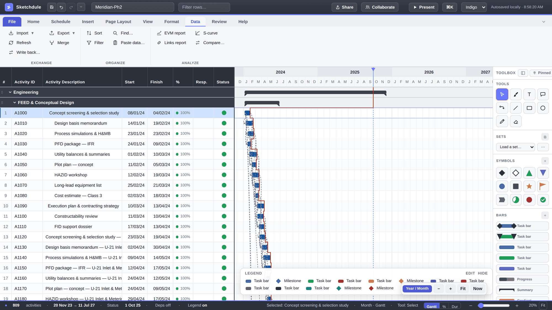Pick the solid black diamond symbol
552x310 pixels.
pyautogui.click(x=502, y=173)
